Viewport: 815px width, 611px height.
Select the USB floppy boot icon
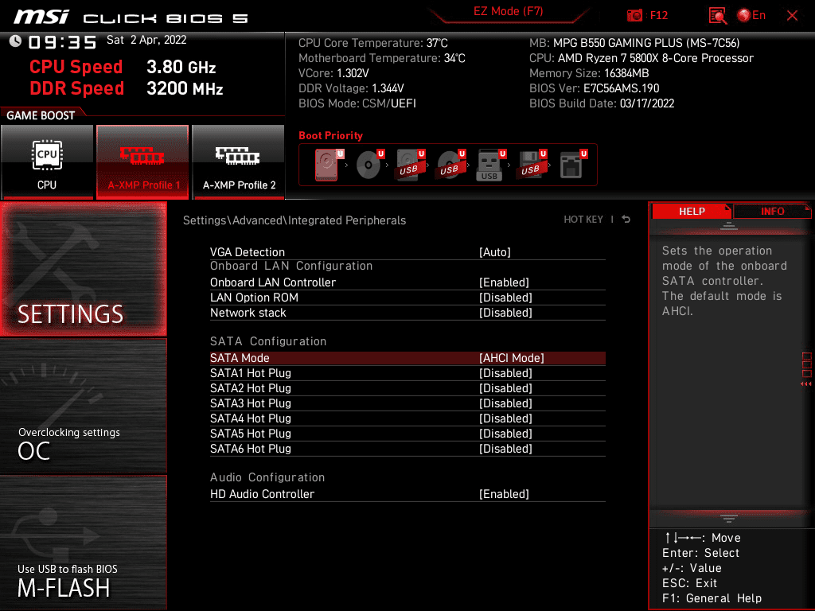(532, 165)
